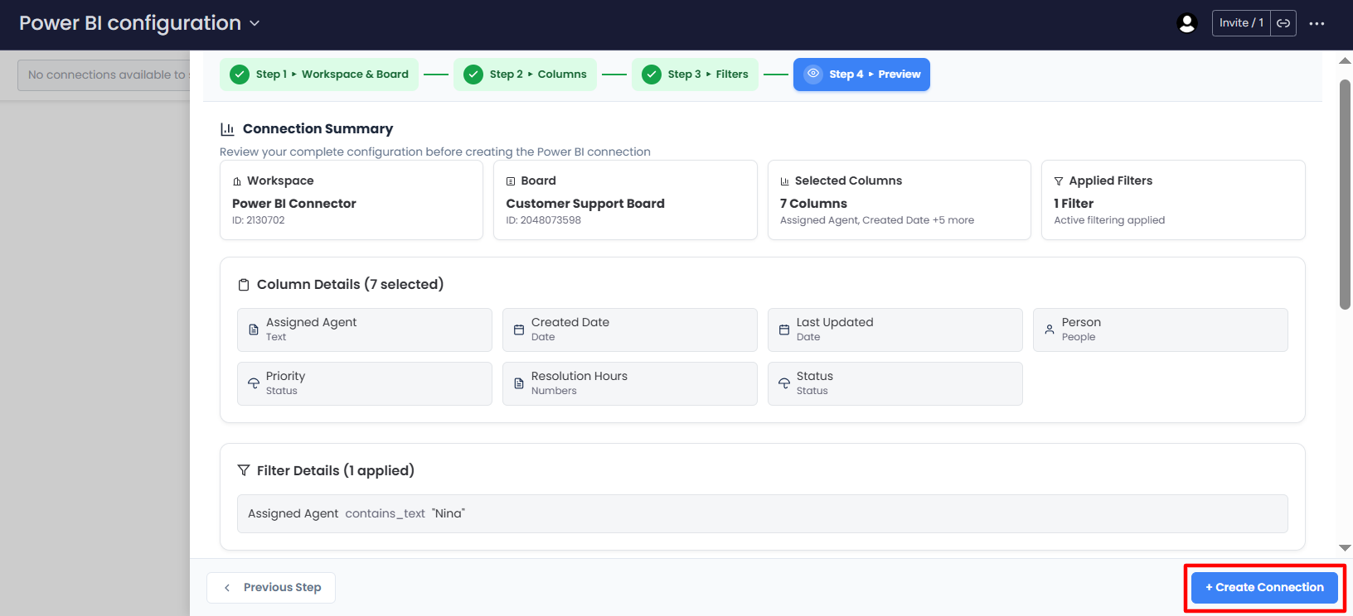Select Step 4 Preview tab
This screenshot has height=616, width=1353.
(861, 75)
